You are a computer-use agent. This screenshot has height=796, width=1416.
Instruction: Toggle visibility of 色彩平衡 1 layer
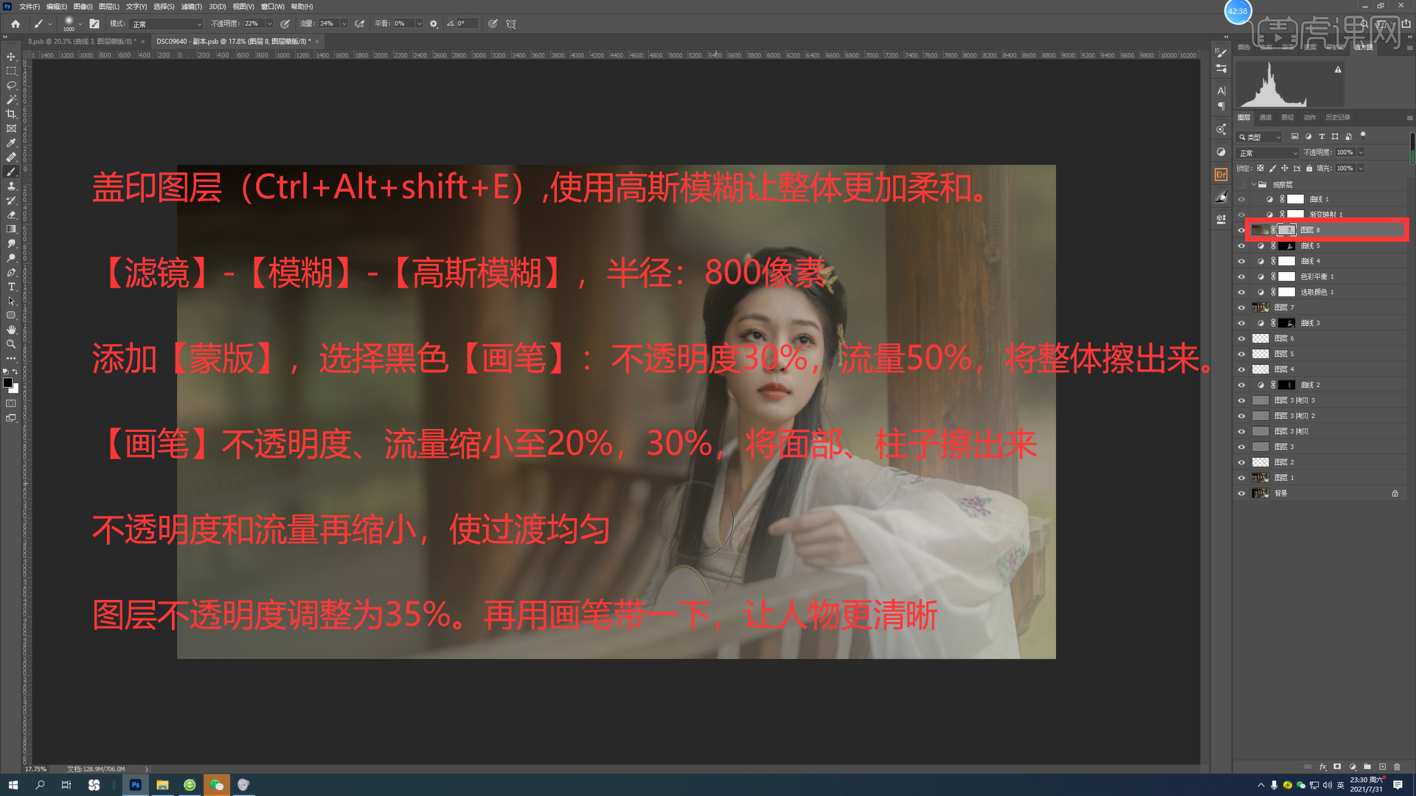pyautogui.click(x=1241, y=277)
